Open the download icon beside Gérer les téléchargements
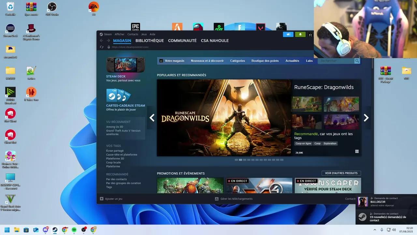This screenshot has height=235, width=417. click(x=217, y=199)
